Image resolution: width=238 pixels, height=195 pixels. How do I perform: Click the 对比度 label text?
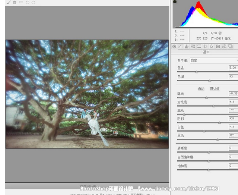(182, 102)
